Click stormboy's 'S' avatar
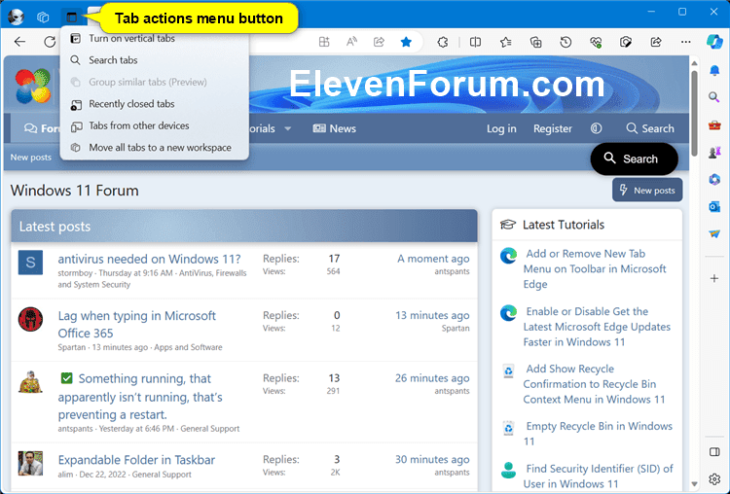Screen dimensions: 730x494 click(31, 263)
